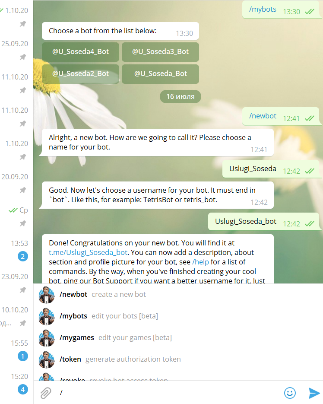Click the sent /newbot command message

281,117
